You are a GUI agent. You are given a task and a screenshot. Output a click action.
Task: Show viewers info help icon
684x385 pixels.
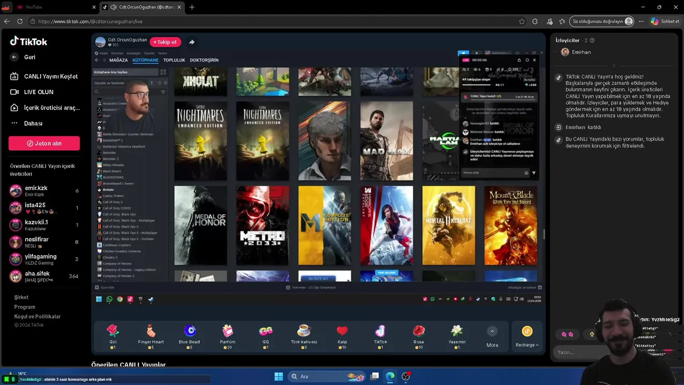[592, 40]
